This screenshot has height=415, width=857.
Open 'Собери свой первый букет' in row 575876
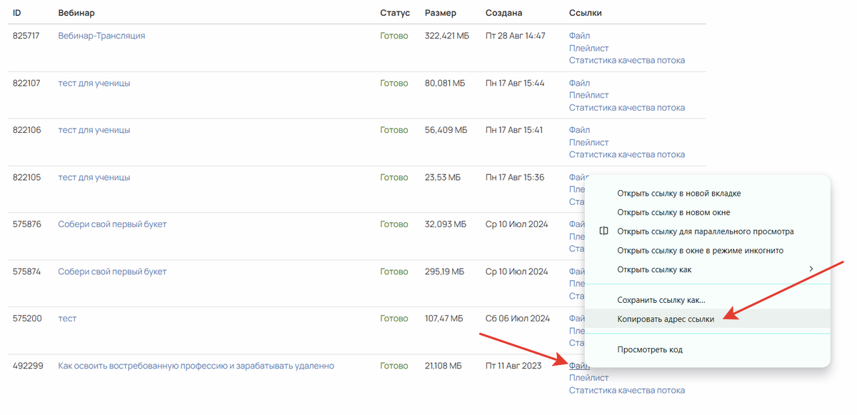coord(112,224)
